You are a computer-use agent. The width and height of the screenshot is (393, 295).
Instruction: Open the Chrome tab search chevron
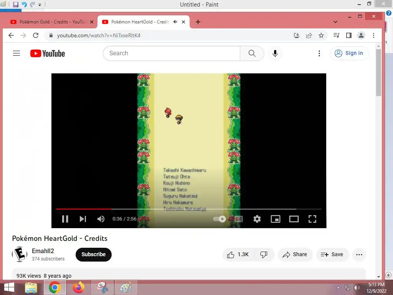335,22
